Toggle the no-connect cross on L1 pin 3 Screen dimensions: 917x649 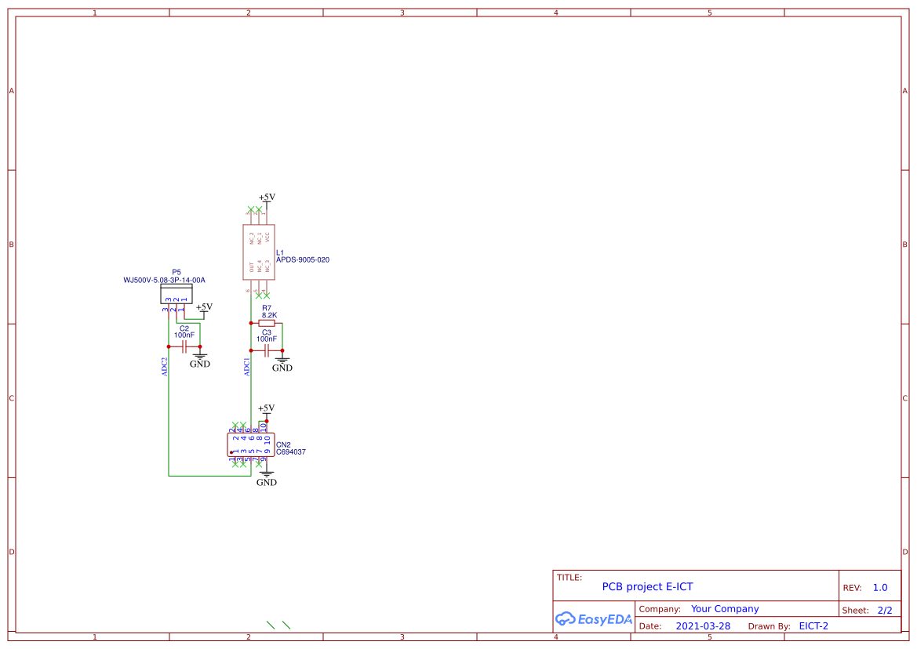[x=250, y=209]
